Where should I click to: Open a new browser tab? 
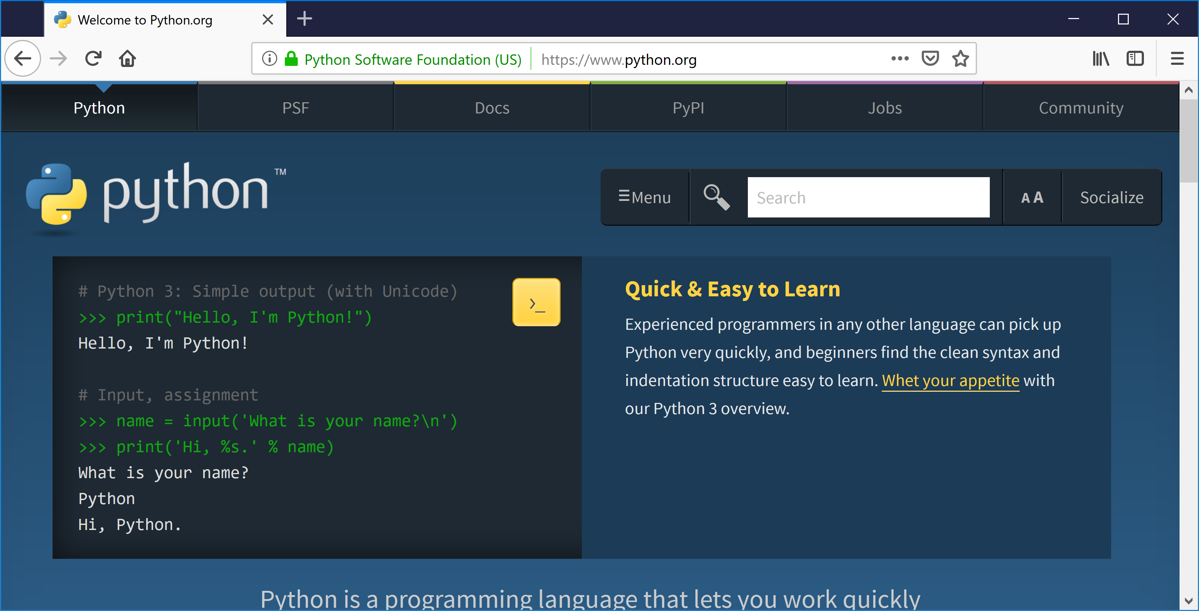(x=304, y=19)
